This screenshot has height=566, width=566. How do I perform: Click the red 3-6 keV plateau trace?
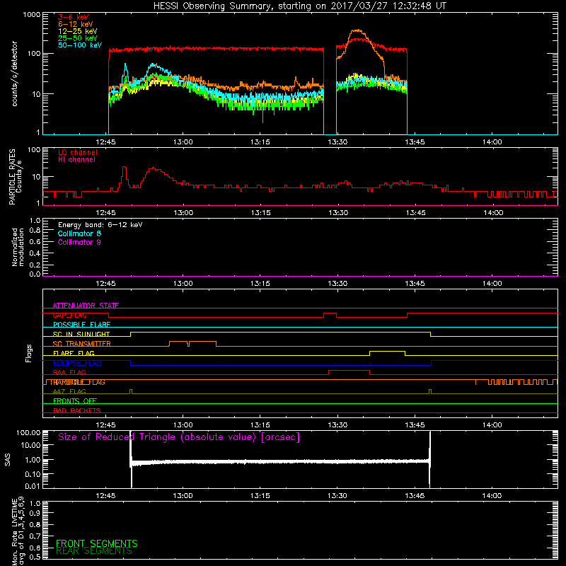coord(216,49)
